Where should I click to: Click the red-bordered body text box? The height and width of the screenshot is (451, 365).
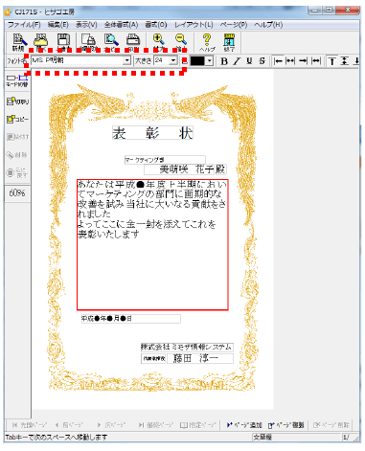[x=152, y=244]
